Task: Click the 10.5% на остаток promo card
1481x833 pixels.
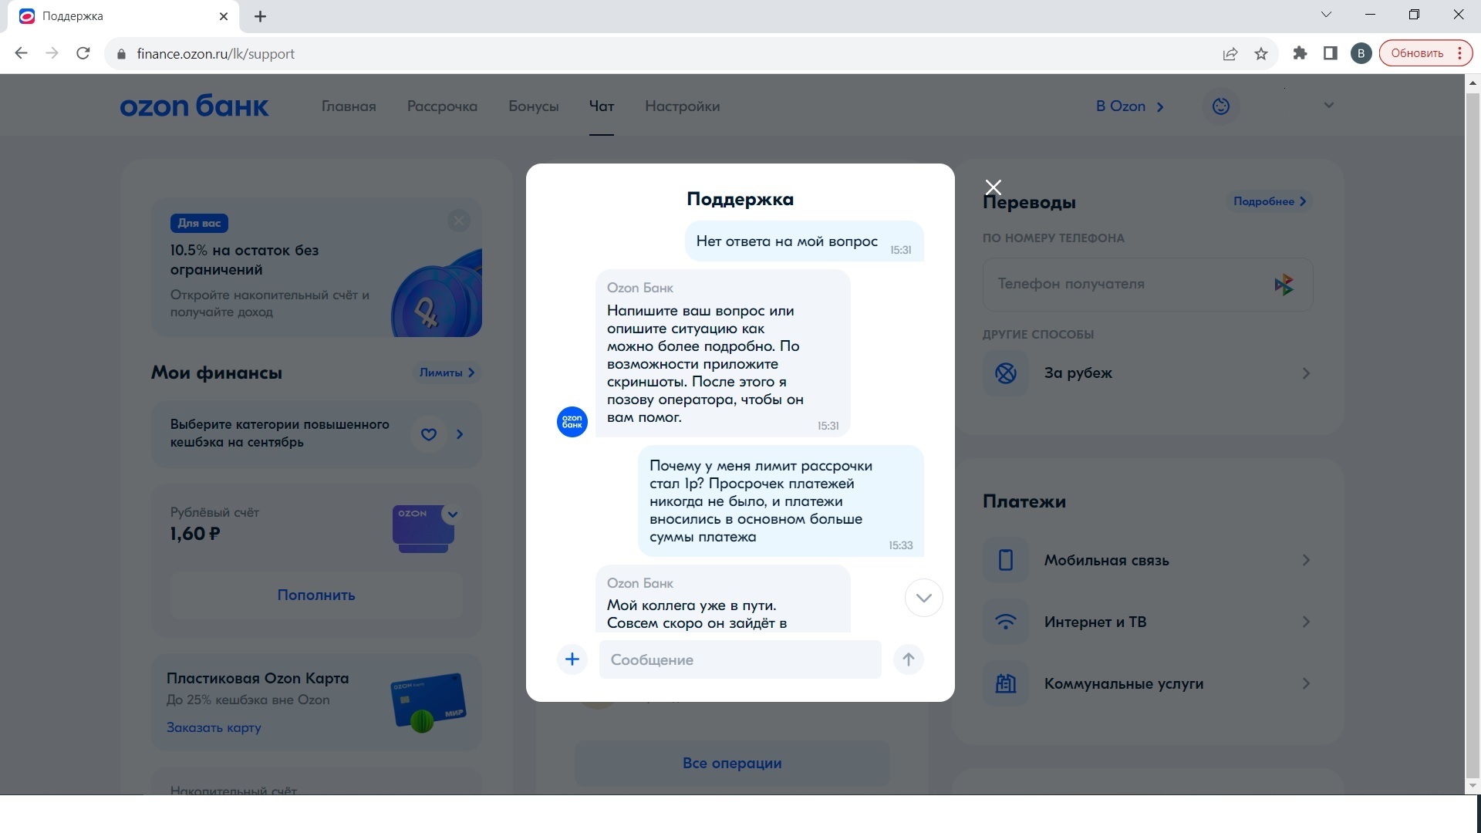Action: click(x=316, y=268)
